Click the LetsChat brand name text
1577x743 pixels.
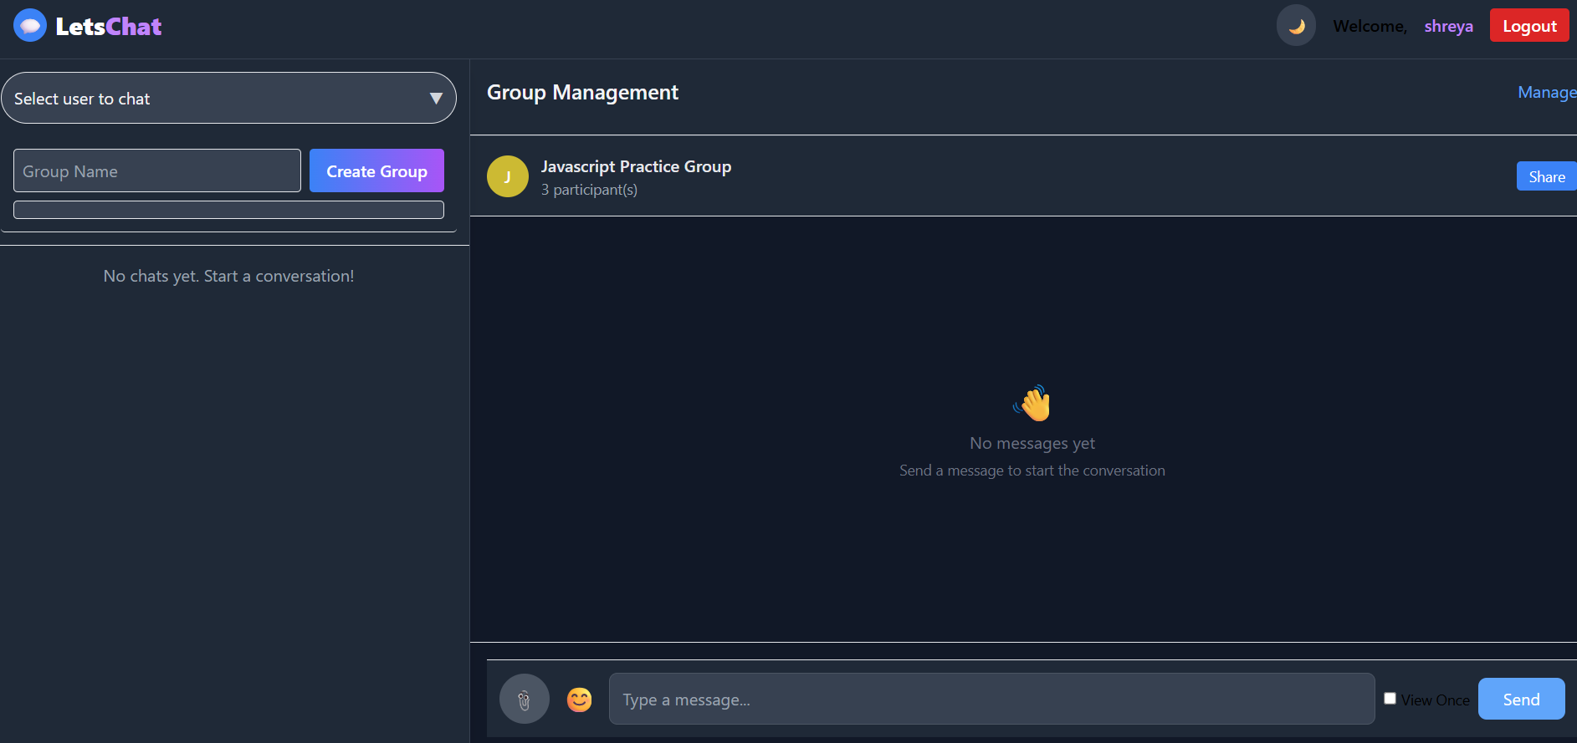tap(109, 27)
